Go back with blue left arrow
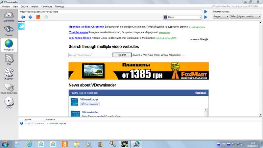Screen dimensions: 263x148 click(x=23, y=17)
